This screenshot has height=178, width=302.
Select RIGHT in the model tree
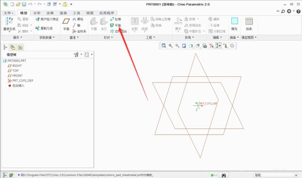(15, 66)
